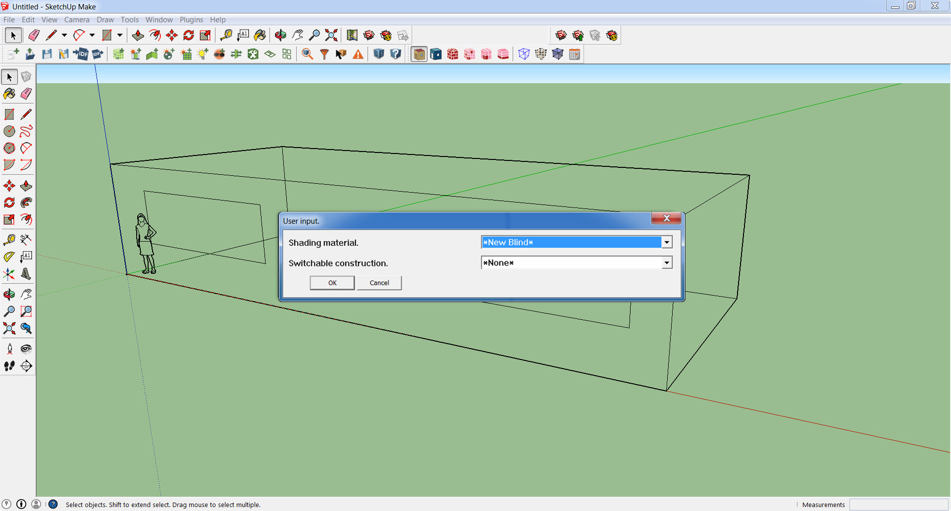Launch the OpenStudio application icon
951x511 pixels.
[379, 54]
